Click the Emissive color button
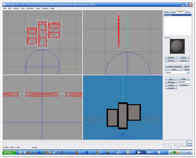196x158 pixels. coord(183,60)
